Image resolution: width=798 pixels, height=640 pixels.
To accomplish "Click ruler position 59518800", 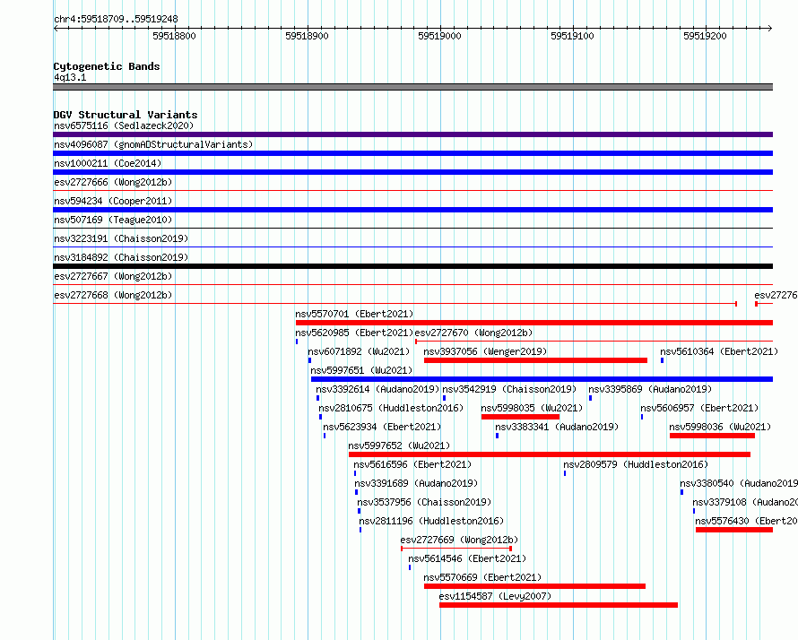I will [x=174, y=36].
